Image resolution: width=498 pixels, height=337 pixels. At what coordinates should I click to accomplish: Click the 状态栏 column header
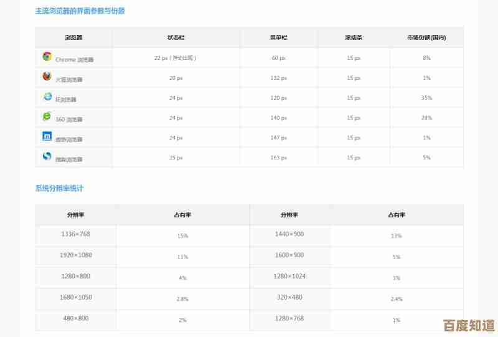(x=176, y=37)
